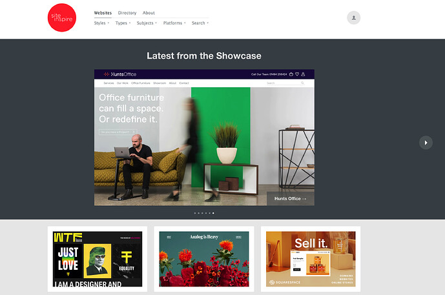Open the Analog is Heavy thumbnail
Viewport: 445px width, 295px height.
click(x=204, y=259)
